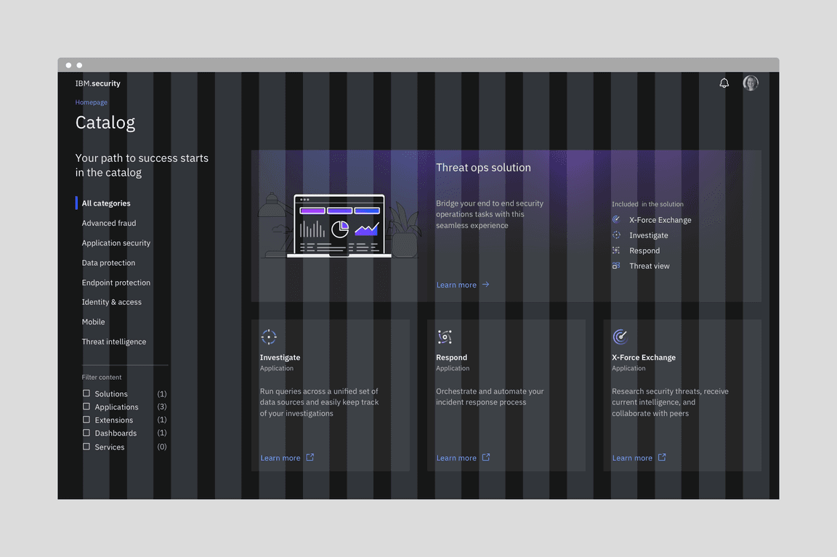The image size is (837, 557).
Task: Choose the Data protection category
Action: (108, 263)
